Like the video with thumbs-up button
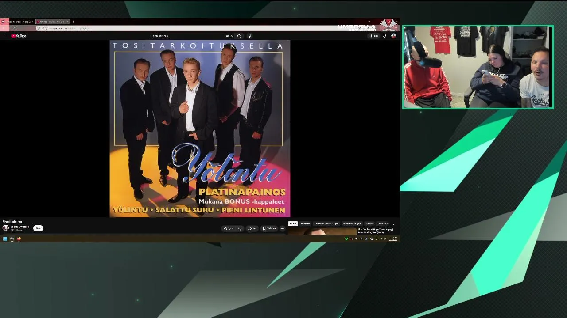The width and height of the screenshot is (567, 318). [229, 228]
